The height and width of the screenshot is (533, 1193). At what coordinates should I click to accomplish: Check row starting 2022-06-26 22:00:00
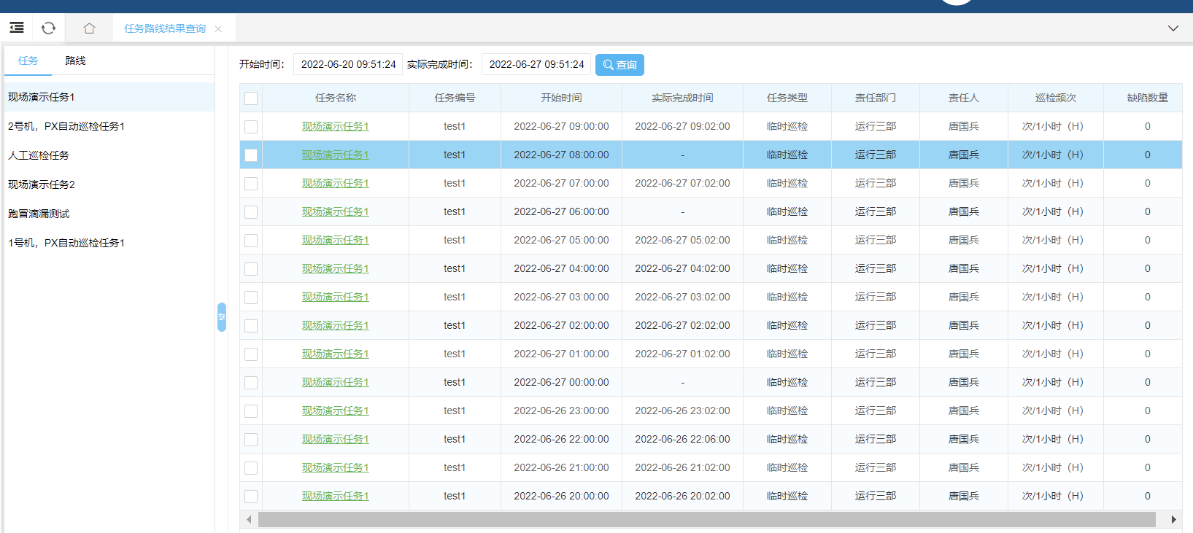251,440
